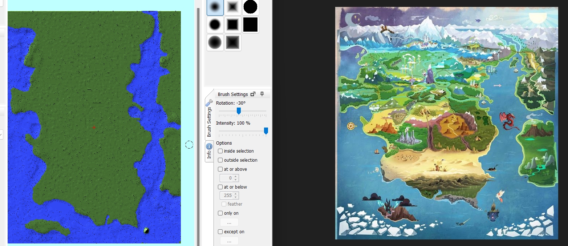
Task: Click the fantasy map reference image
Action: pos(446,123)
